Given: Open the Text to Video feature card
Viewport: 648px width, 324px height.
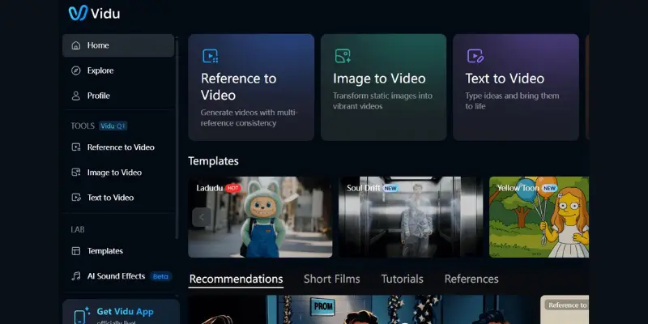Looking at the screenshot, I should pos(516,87).
